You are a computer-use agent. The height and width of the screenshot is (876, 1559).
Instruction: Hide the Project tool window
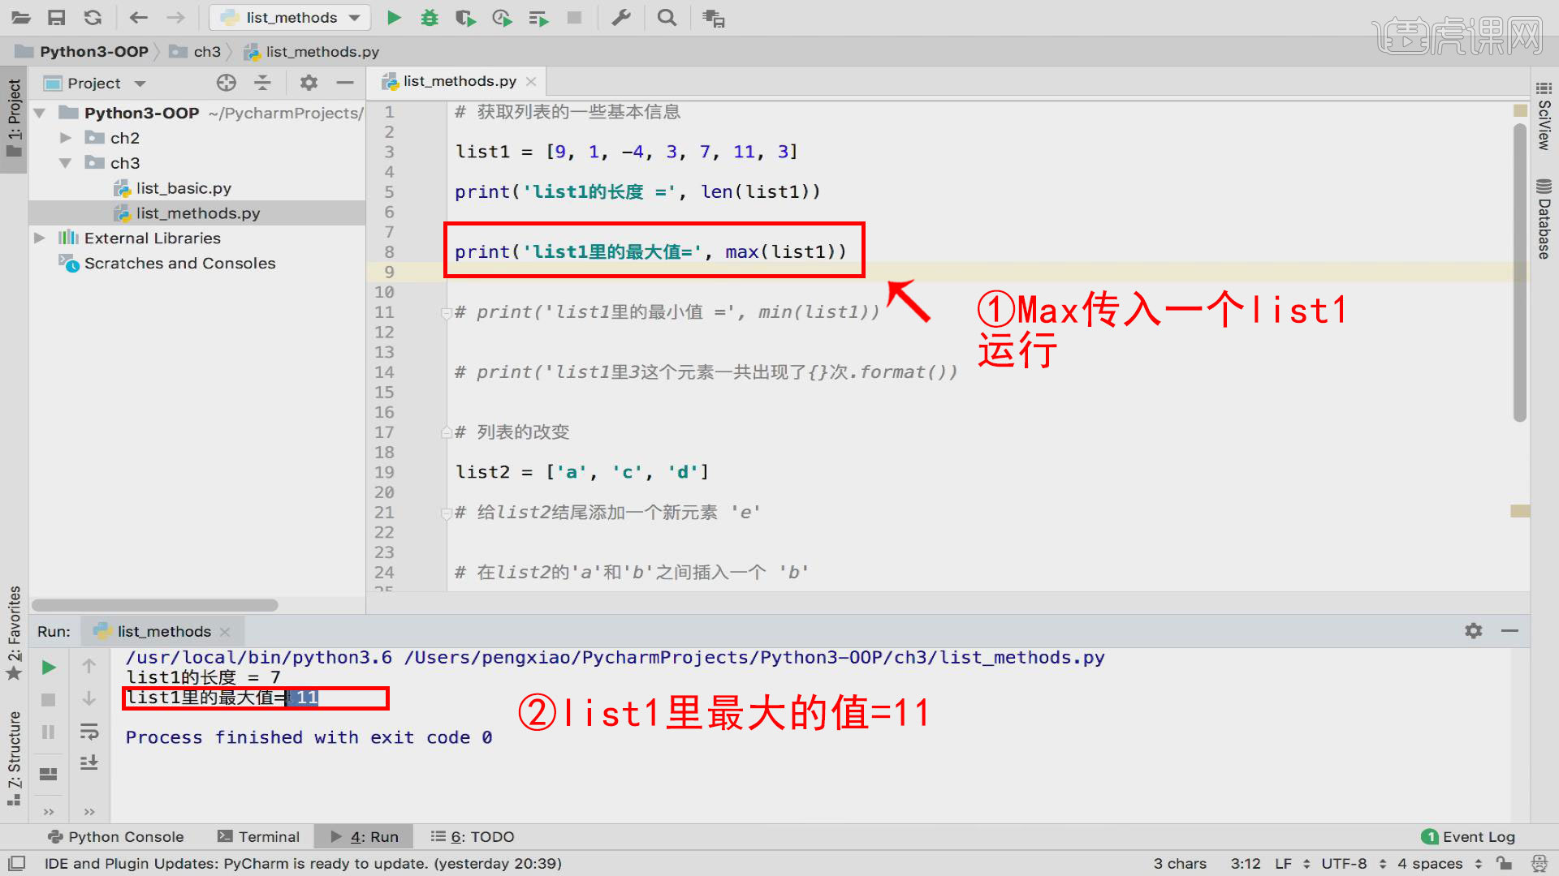[x=344, y=82]
